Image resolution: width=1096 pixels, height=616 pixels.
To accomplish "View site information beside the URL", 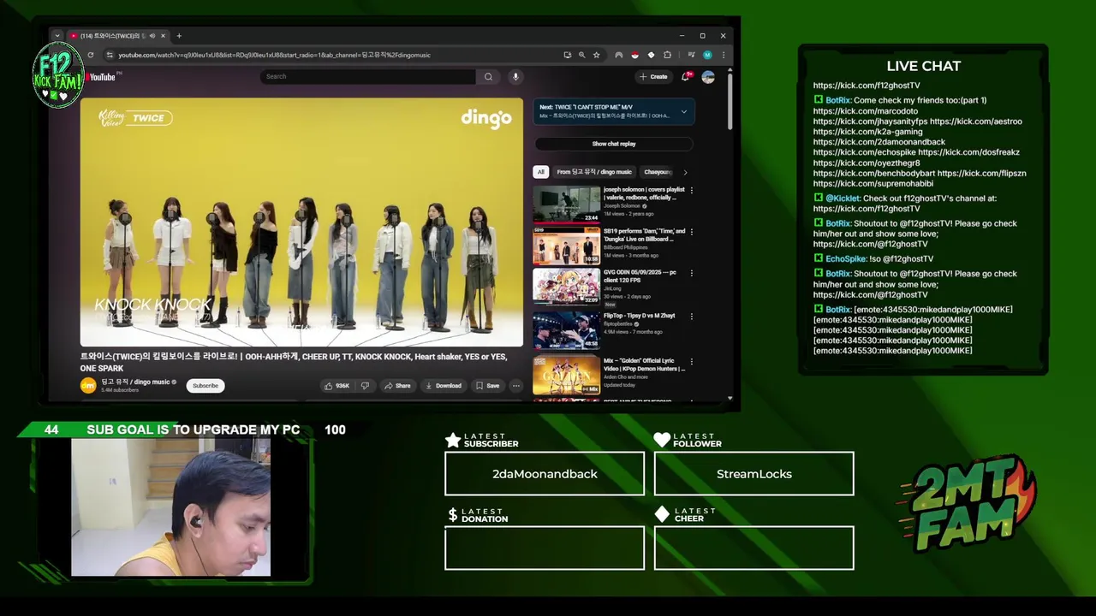I will (110, 55).
